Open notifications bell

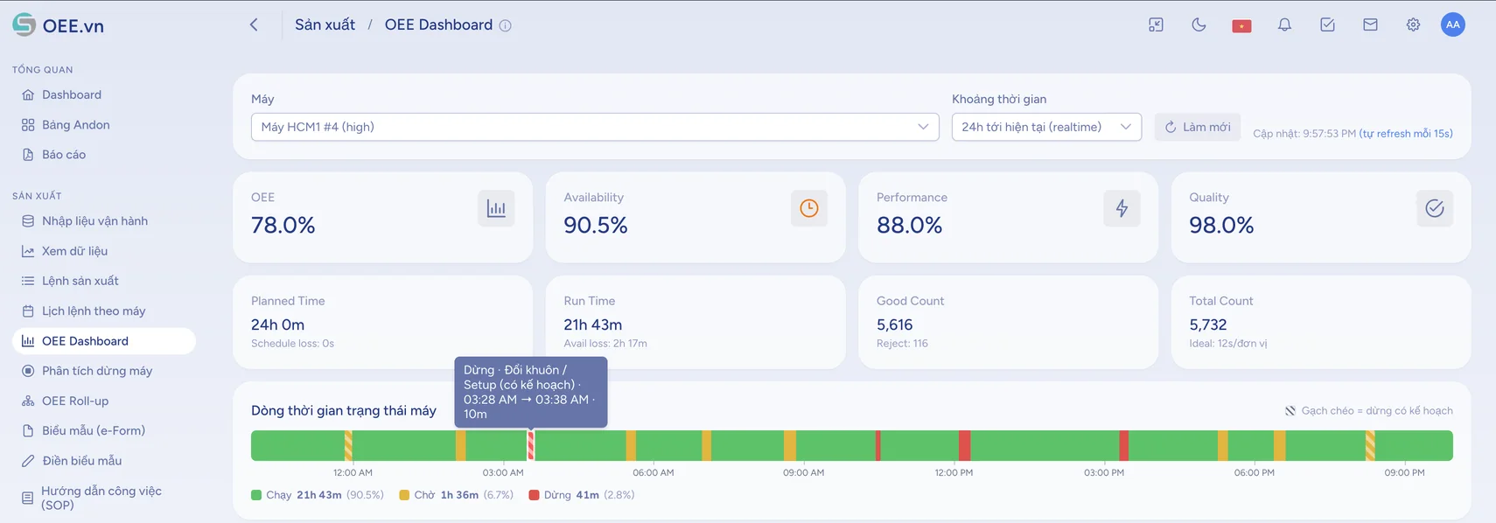coord(1284,24)
